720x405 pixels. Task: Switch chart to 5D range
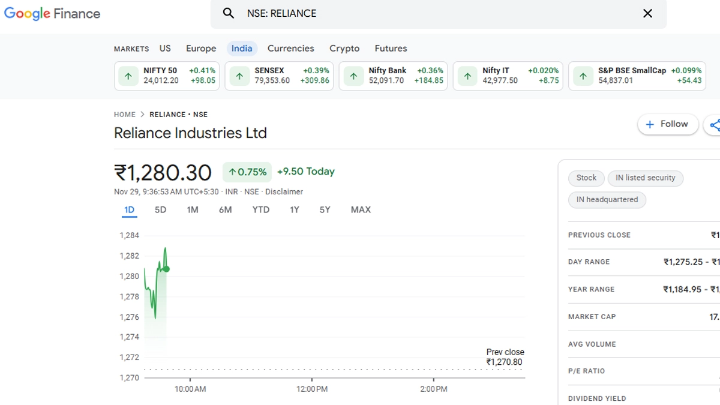click(x=160, y=210)
